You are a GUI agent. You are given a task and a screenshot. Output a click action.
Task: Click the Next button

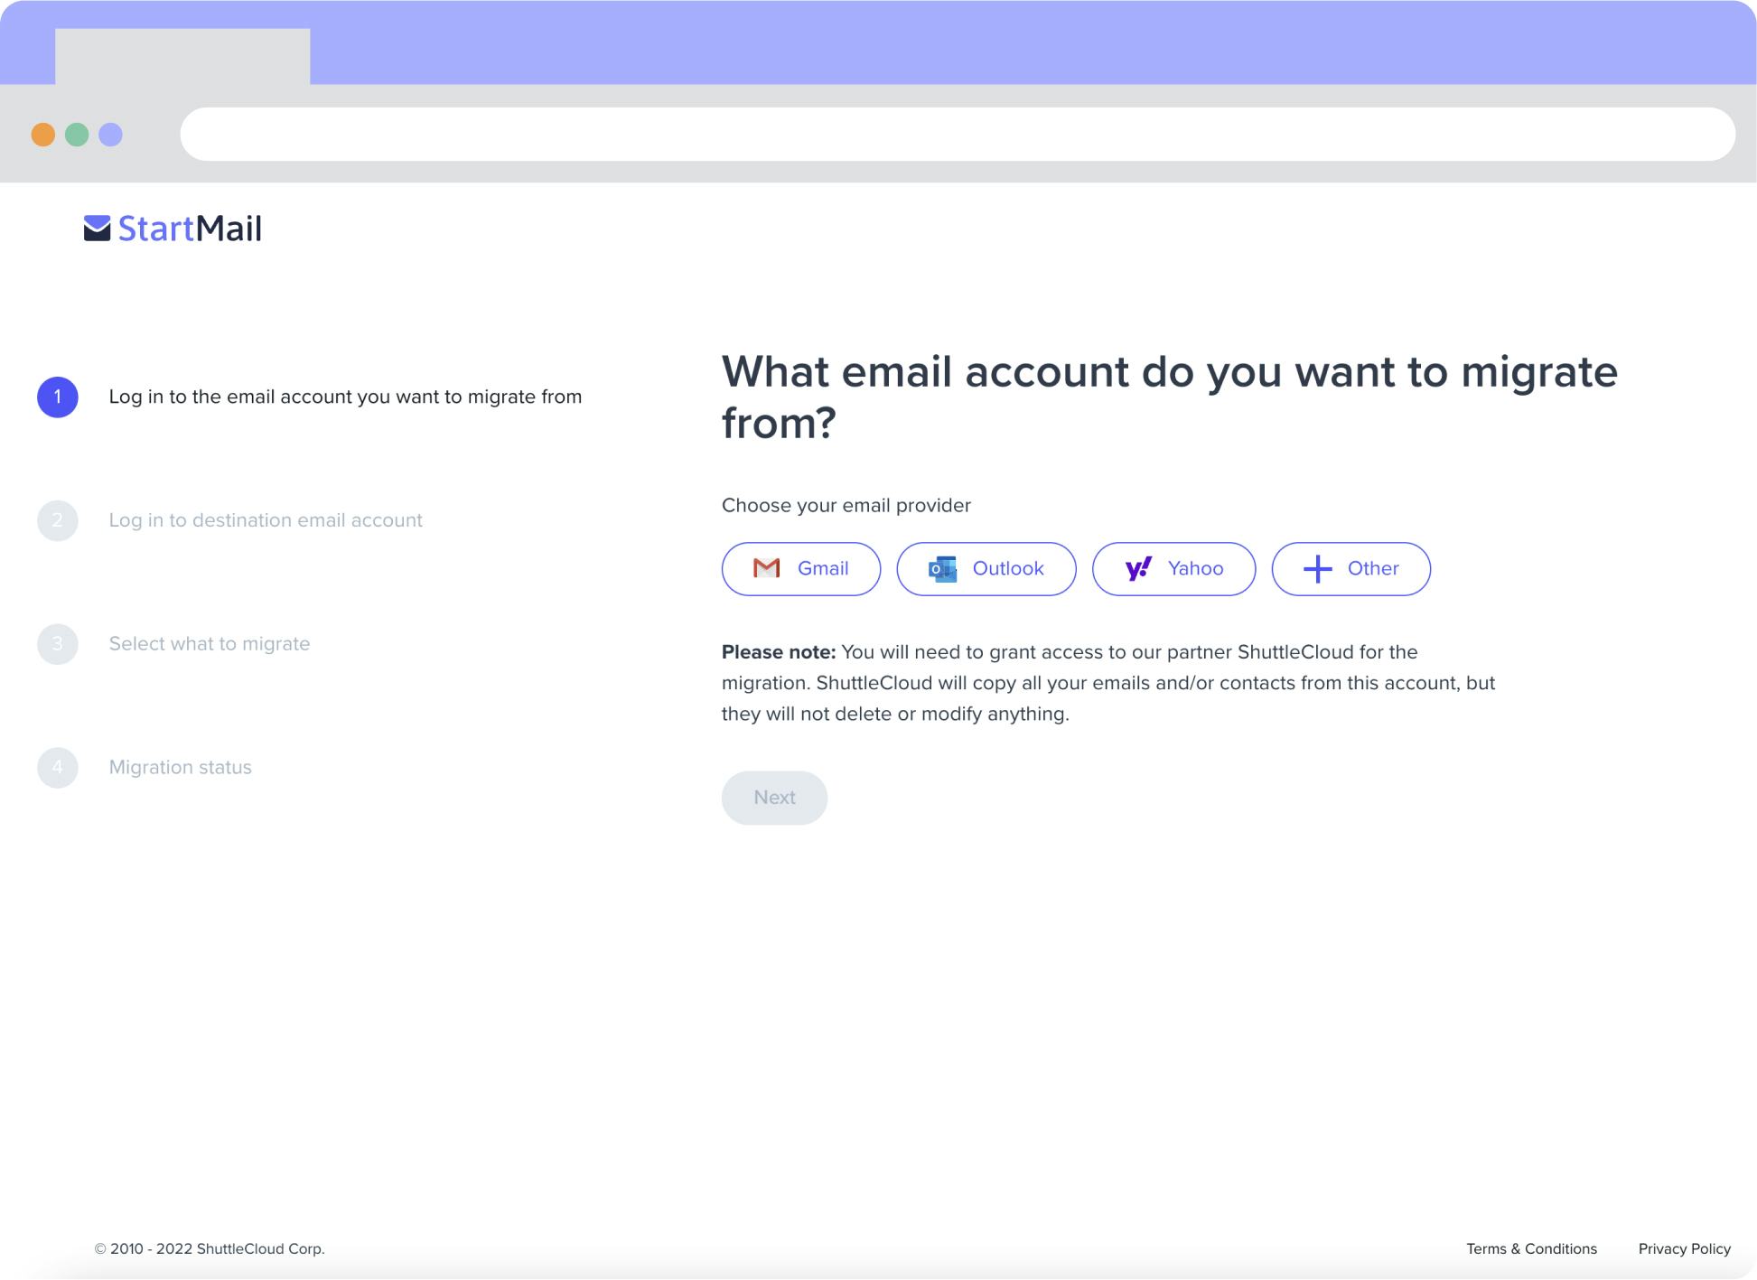point(773,798)
